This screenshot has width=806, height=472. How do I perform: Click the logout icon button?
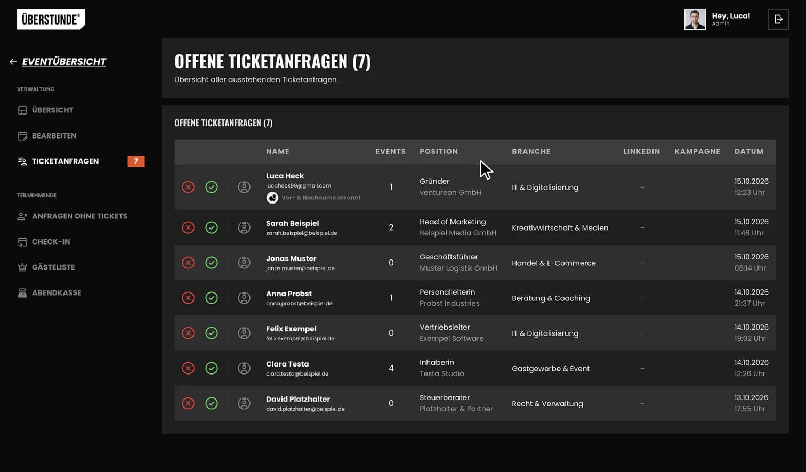click(778, 19)
